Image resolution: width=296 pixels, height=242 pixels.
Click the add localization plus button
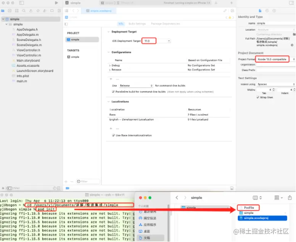pos(111,129)
